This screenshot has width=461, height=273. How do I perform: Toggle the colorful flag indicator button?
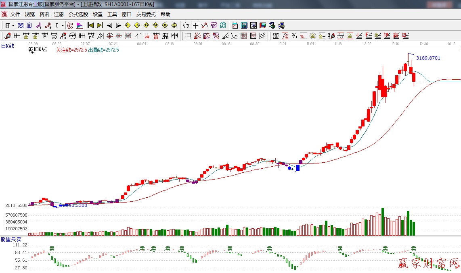[x=80, y=25]
